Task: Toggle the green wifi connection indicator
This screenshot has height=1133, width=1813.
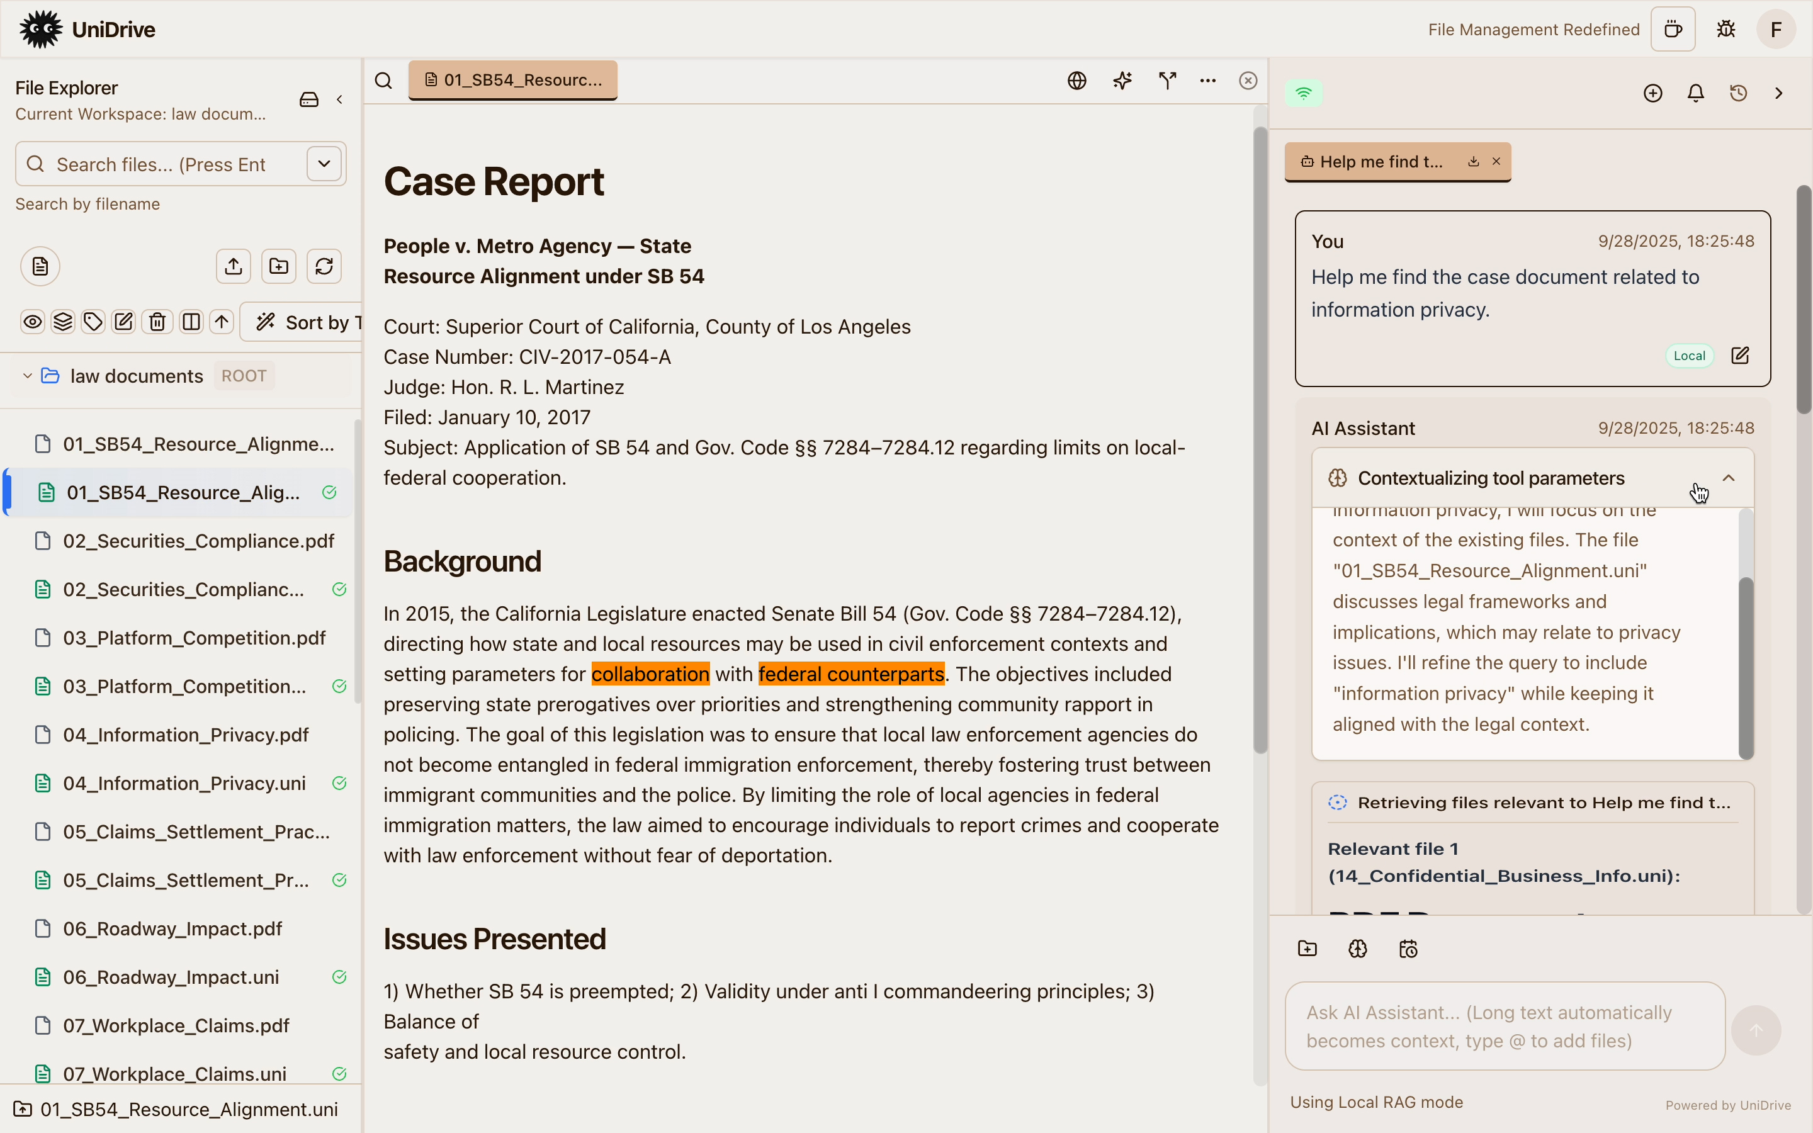Action: [1304, 93]
